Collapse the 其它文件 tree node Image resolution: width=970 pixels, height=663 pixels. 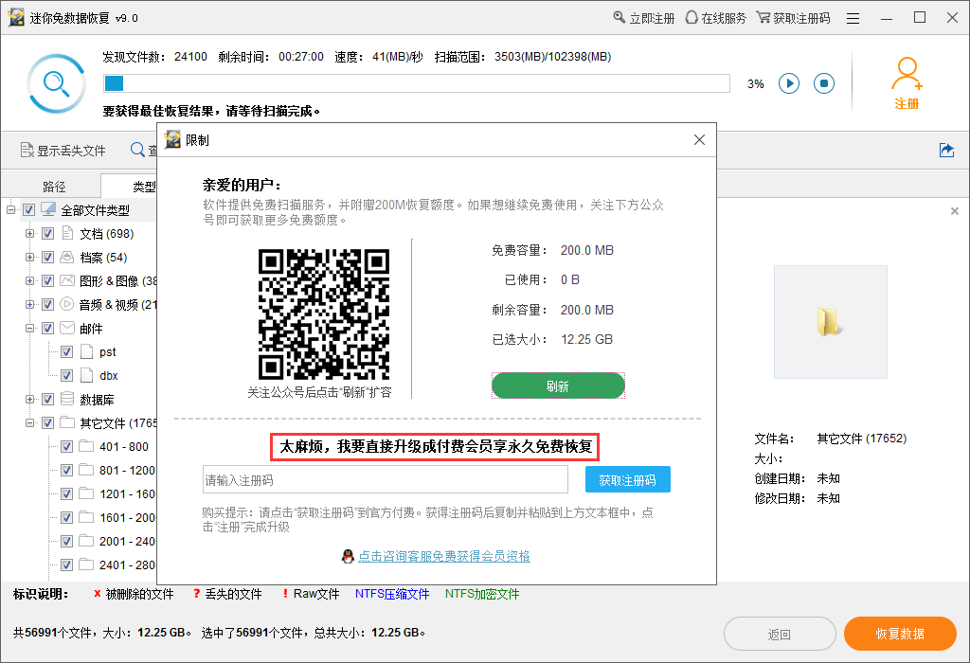coord(29,422)
